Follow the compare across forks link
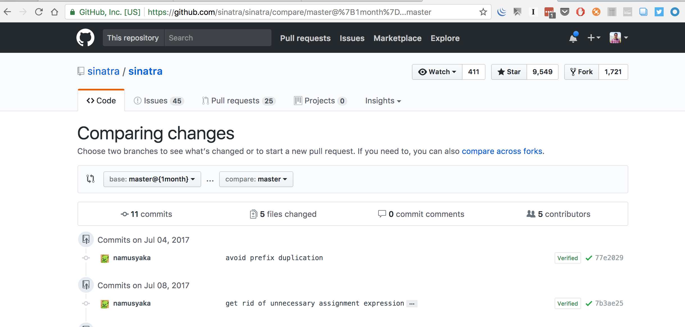The image size is (685, 327). (x=502, y=151)
